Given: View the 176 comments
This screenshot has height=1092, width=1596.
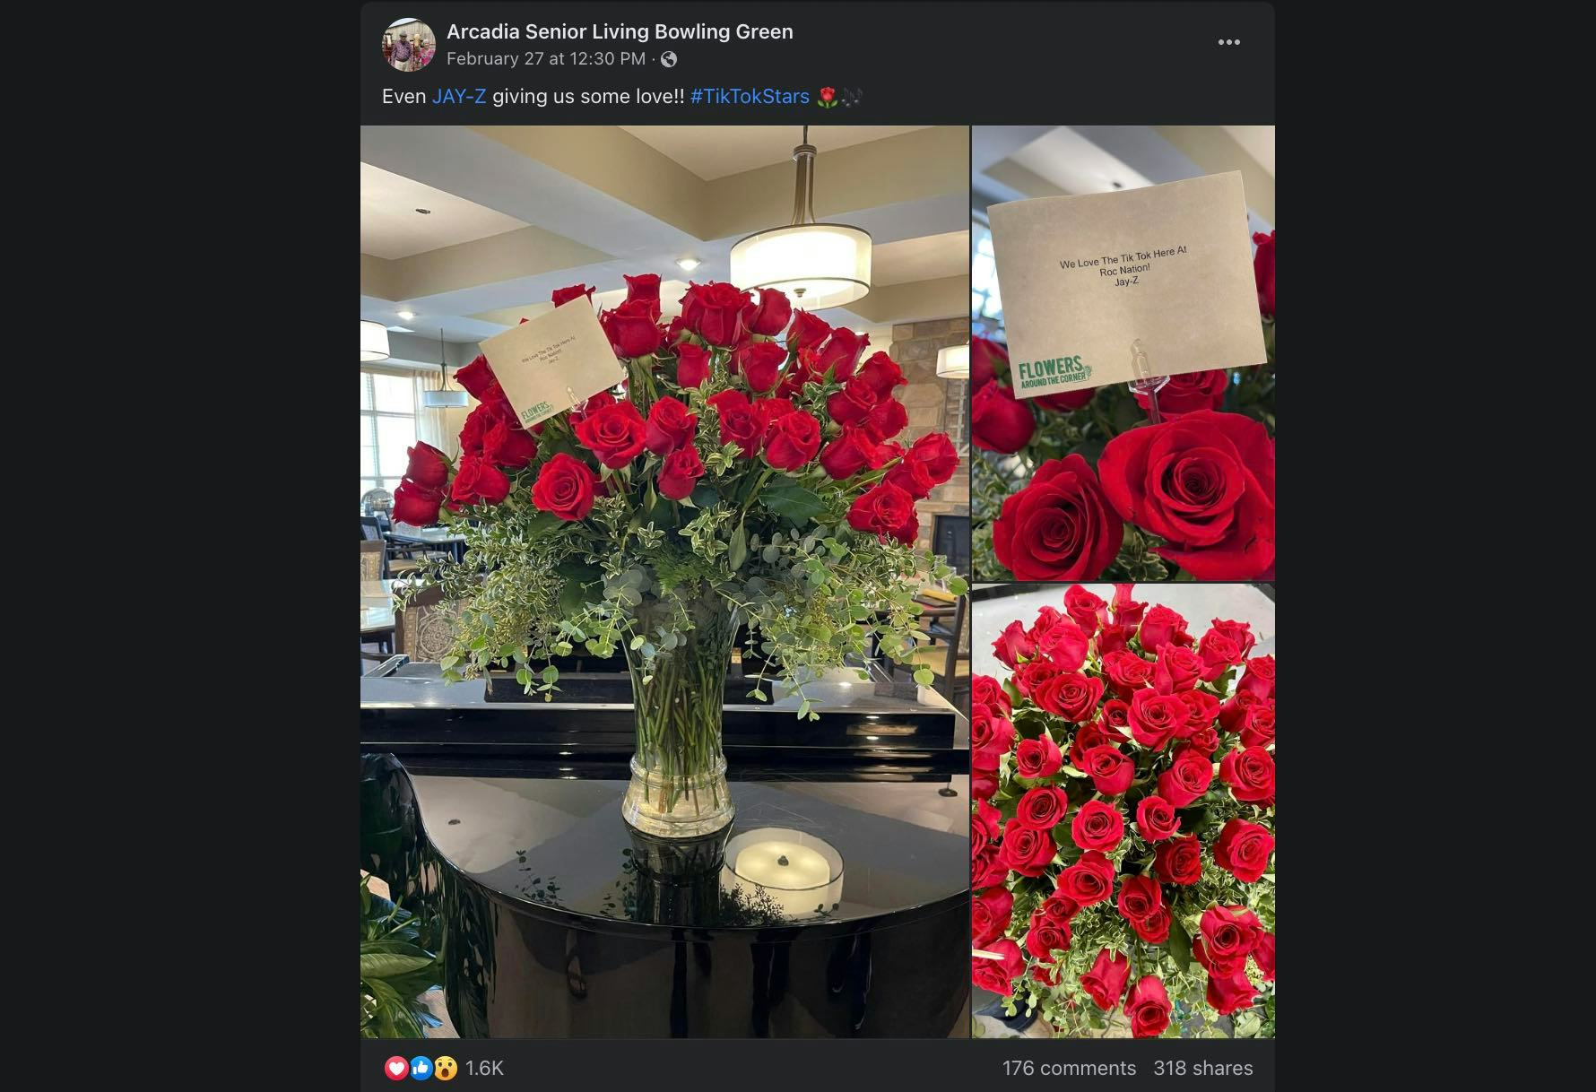Looking at the screenshot, I should click(1069, 1068).
